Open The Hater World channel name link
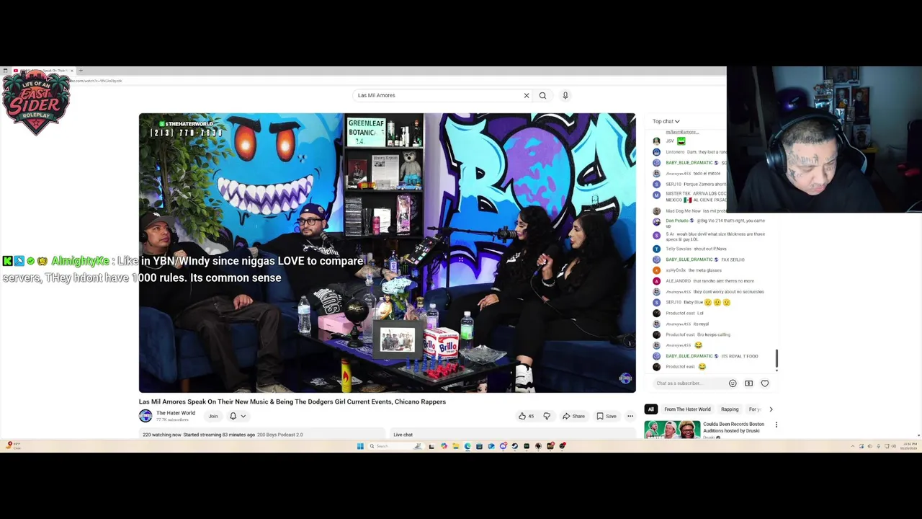 point(176,413)
